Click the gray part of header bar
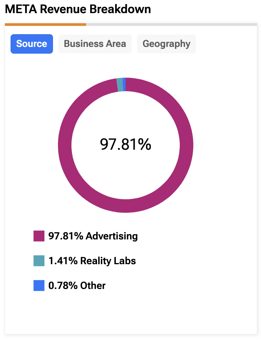The width and height of the screenshot is (261, 340). point(171,24)
